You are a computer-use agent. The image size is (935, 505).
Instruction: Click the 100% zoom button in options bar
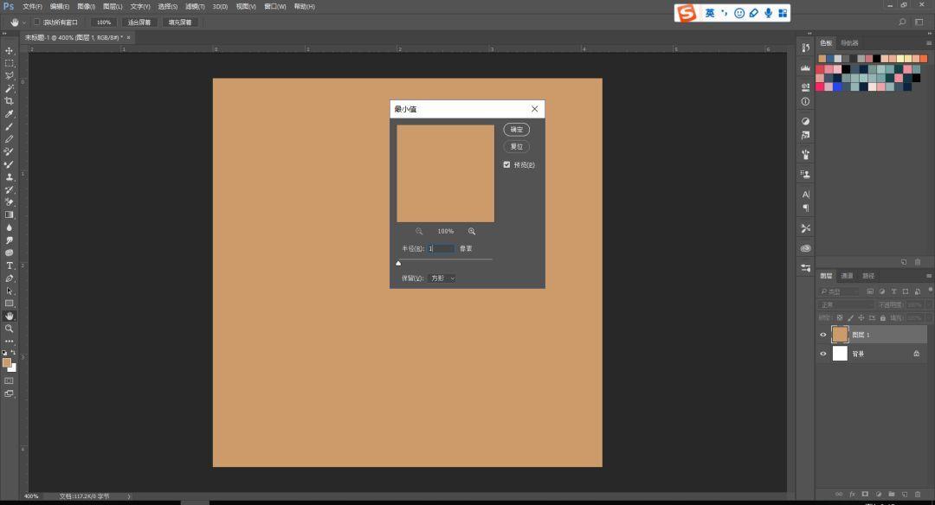coord(104,22)
